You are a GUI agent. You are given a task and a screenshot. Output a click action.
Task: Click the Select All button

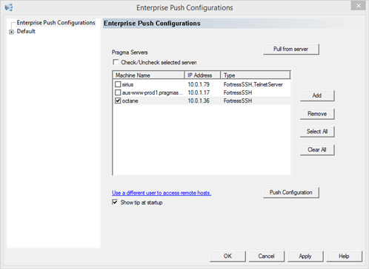click(x=317, y=132)
